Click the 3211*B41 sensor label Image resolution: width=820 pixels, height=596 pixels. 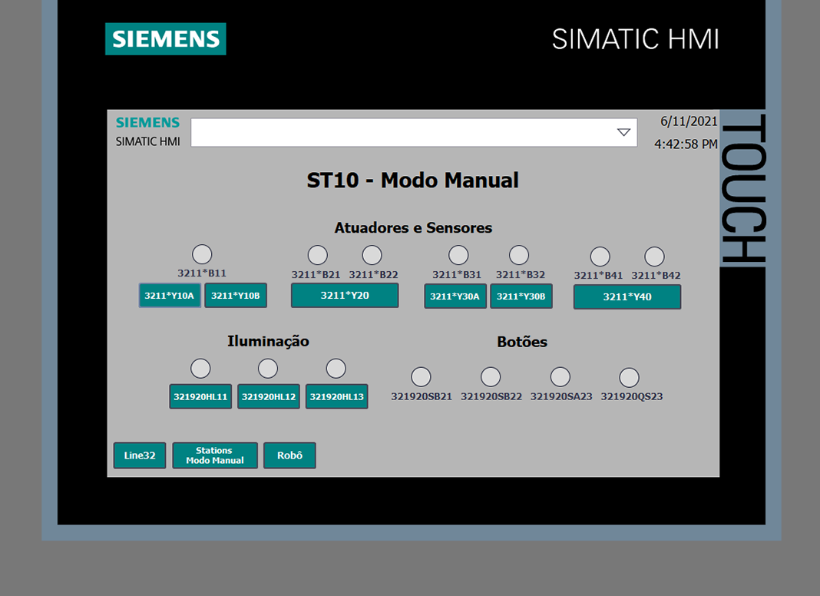pos(598,275)
